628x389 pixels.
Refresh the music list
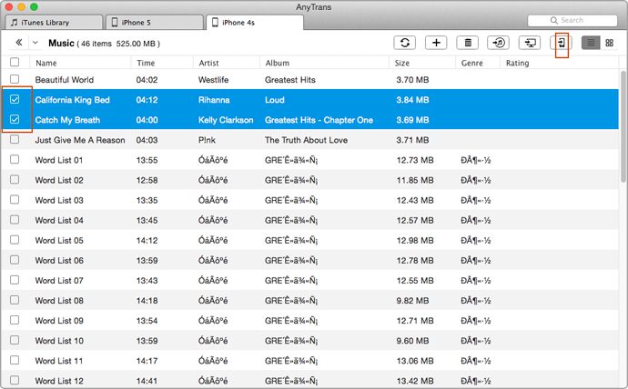pos(404,43)
